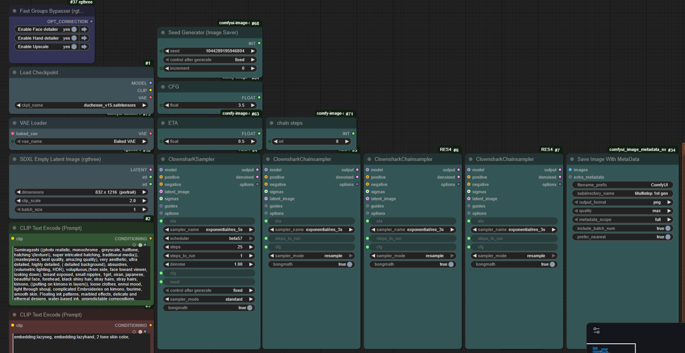Collapse the Seed Generator node via its title dot
The image size is (685, 353).
[163, 33]
